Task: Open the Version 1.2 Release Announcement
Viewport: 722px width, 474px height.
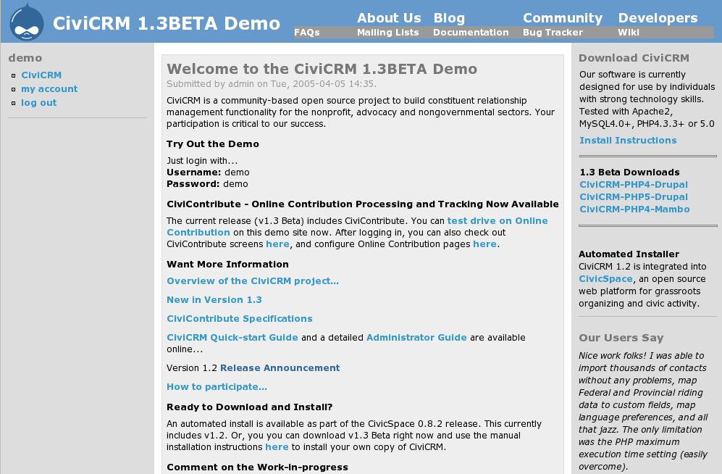Action: point(280,368)
